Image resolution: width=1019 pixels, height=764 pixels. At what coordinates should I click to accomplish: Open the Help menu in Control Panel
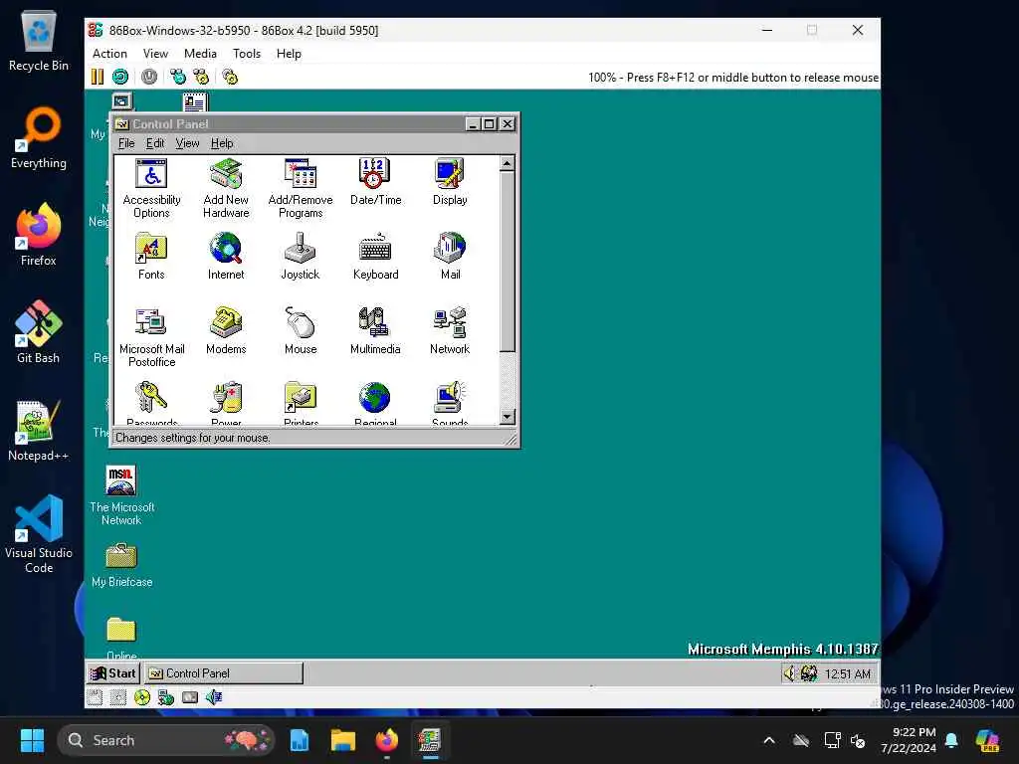coord(222,143)
